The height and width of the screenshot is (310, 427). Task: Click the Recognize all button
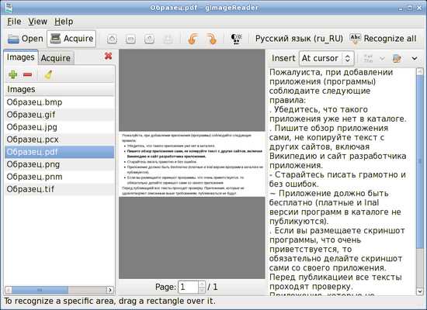[x=384, y=39]
